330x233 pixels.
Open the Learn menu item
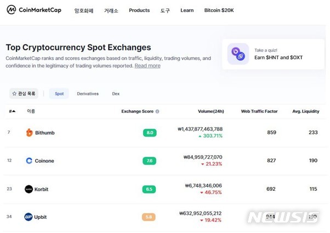tap(187, 10)
